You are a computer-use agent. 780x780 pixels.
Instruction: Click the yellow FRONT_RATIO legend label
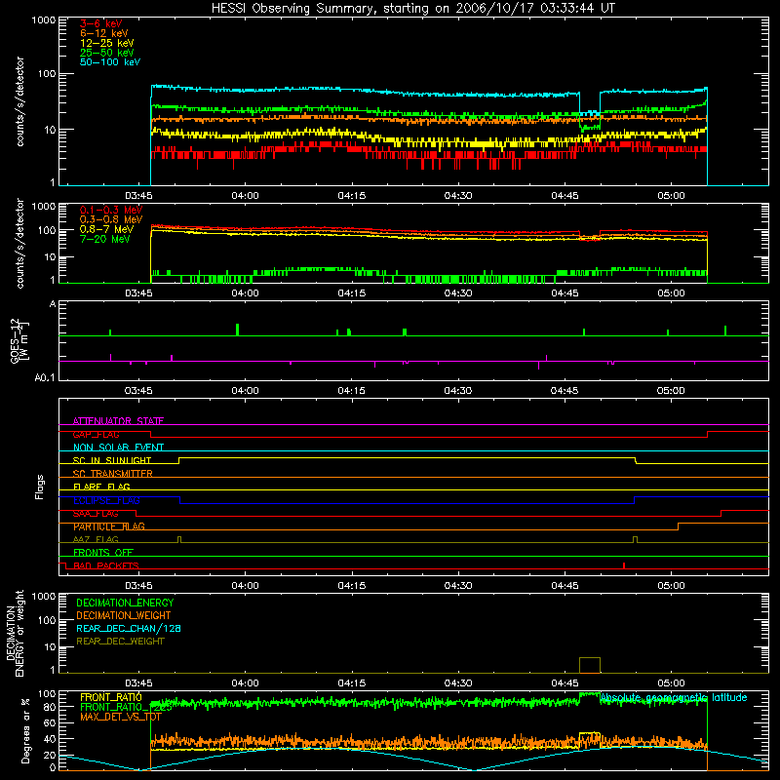click(x=111, y=697)
